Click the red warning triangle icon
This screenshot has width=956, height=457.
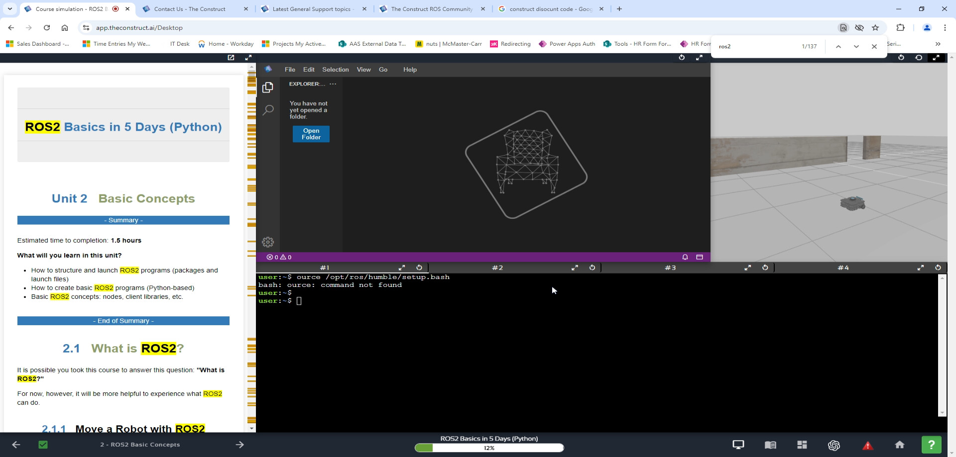[868, 445]
